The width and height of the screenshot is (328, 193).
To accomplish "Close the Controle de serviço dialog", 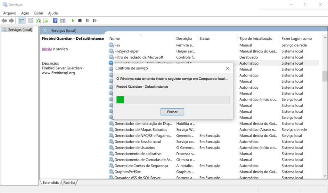I will tap(228, 68).
